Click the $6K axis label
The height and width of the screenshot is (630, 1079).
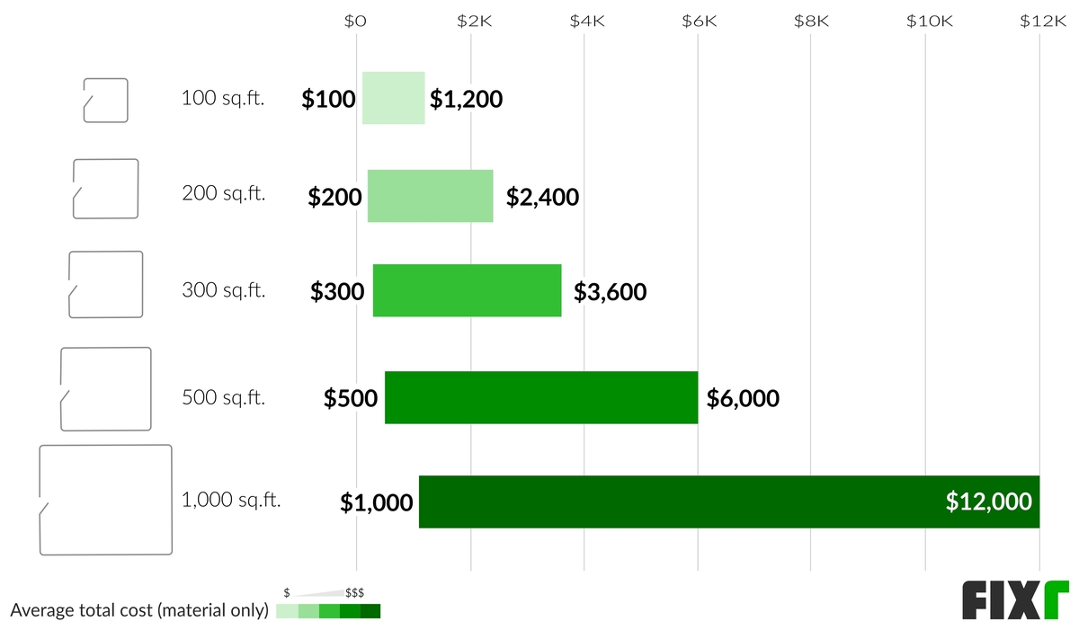coord(698,20)
